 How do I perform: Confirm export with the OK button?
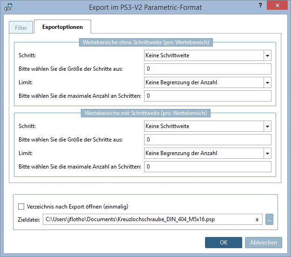[x=224, y=243]
